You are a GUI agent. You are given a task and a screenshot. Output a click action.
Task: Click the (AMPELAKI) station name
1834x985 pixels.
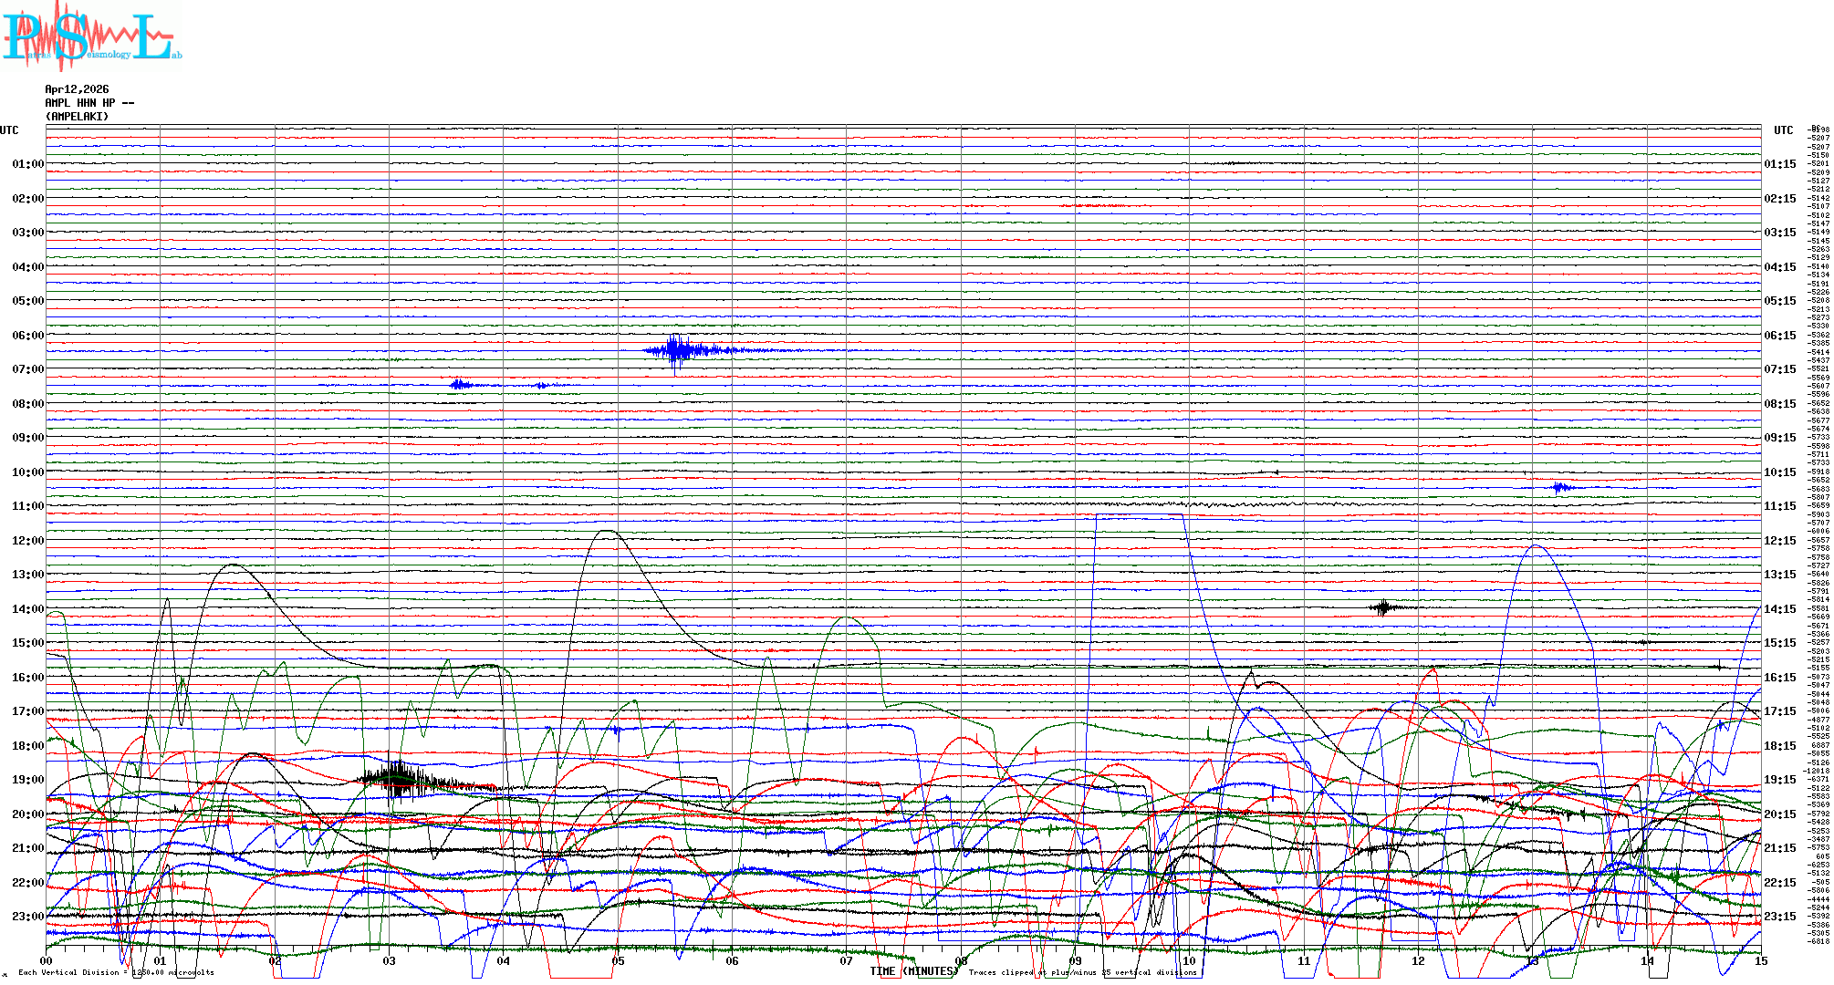(77, 117)
